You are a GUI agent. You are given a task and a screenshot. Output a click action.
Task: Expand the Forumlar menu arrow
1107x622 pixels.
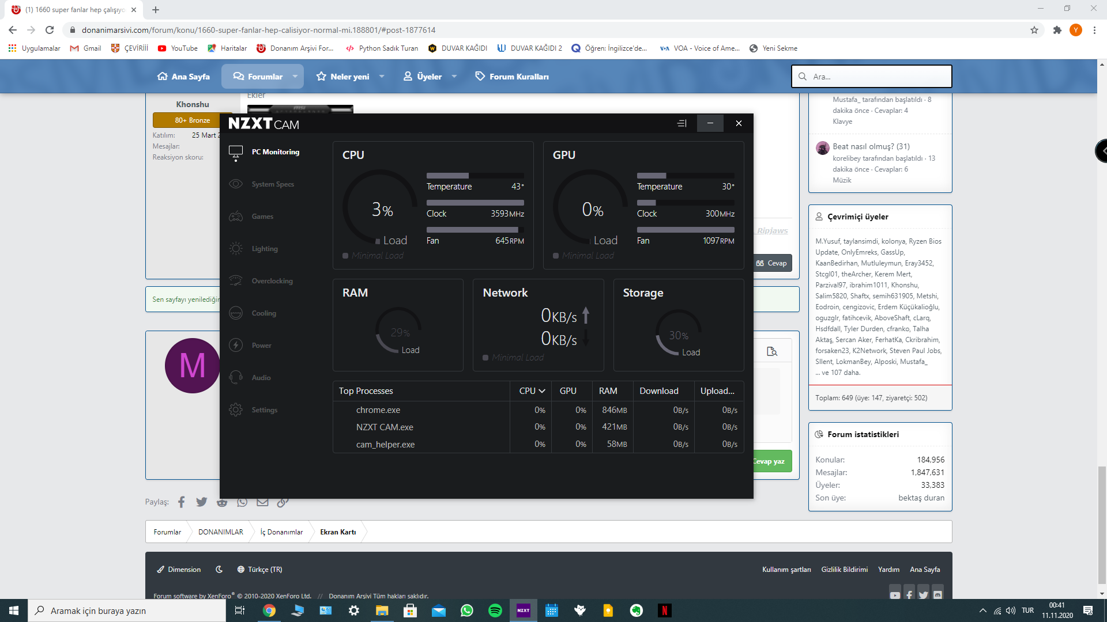(x=295, y=77)
